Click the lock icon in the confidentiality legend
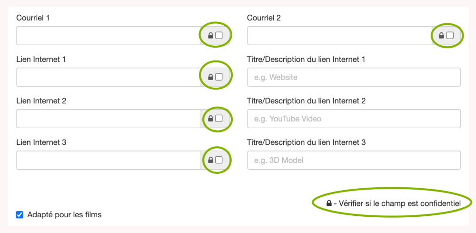The width and height of the screenshot is (476, 233). (329, 203)
